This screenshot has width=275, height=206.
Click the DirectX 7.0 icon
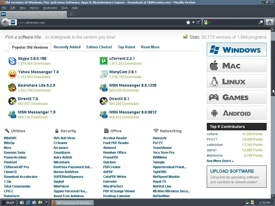point(12,101)
